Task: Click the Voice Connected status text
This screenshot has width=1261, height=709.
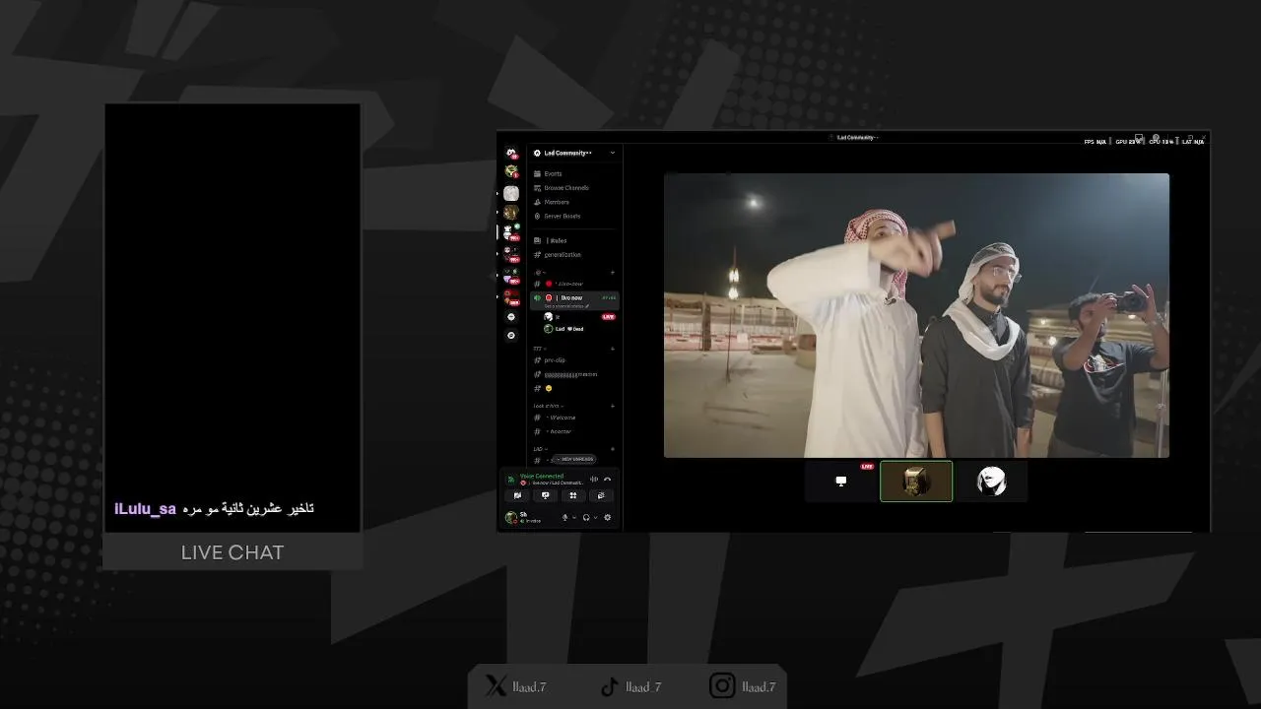Action: [542, 476]
